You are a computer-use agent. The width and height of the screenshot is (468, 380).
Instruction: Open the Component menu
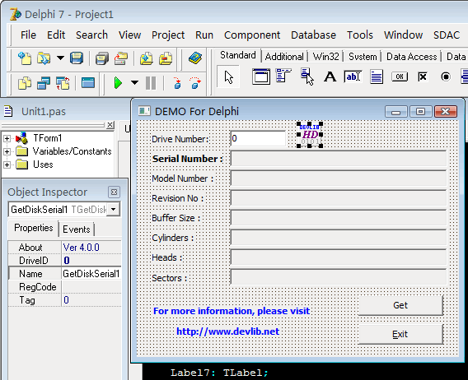252,35
